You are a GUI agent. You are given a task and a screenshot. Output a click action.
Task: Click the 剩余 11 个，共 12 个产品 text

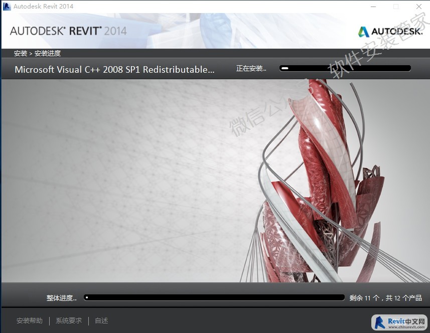tap(385, 298)
